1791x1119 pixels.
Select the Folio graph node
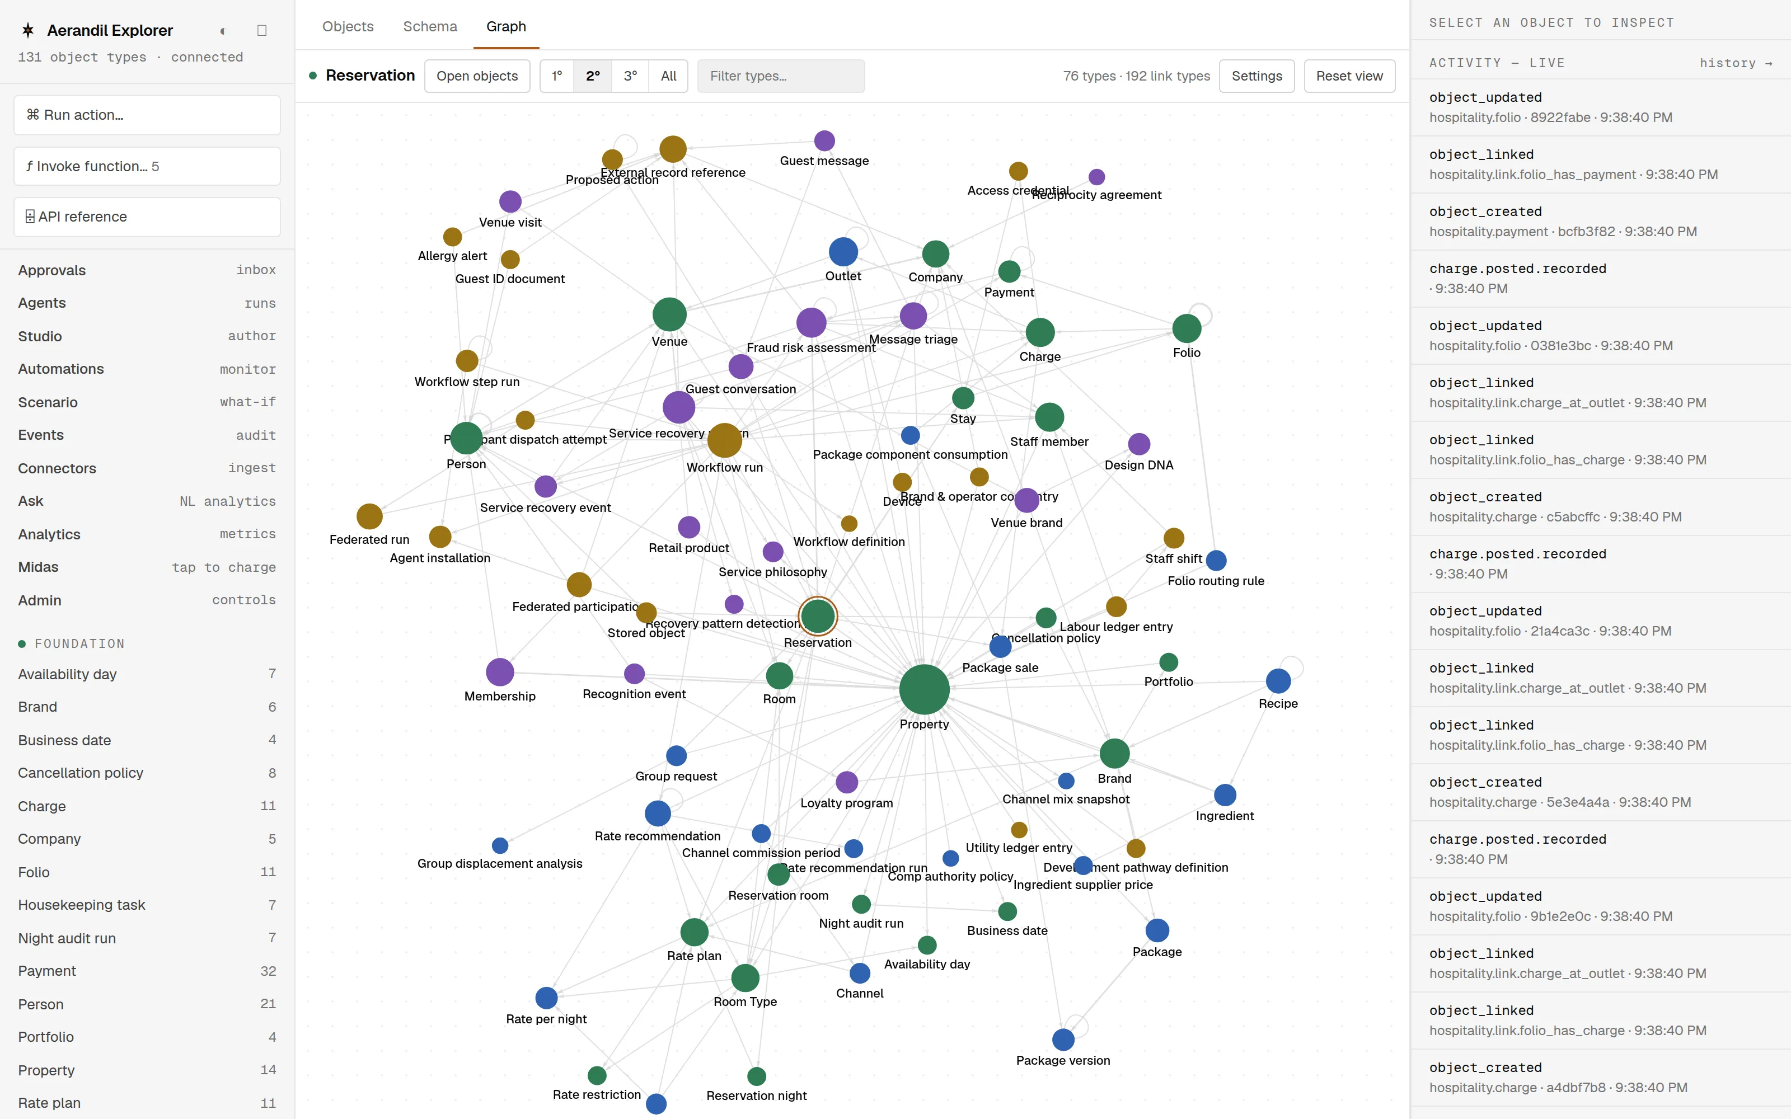point(1187,328)
